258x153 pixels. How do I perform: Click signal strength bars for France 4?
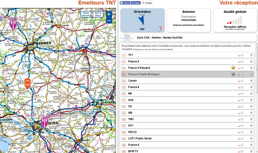pos(241,145)
